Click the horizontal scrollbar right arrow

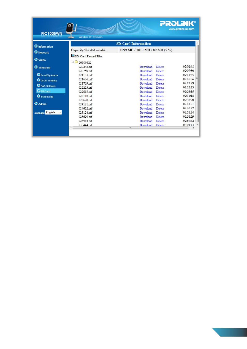coord(194,128)
